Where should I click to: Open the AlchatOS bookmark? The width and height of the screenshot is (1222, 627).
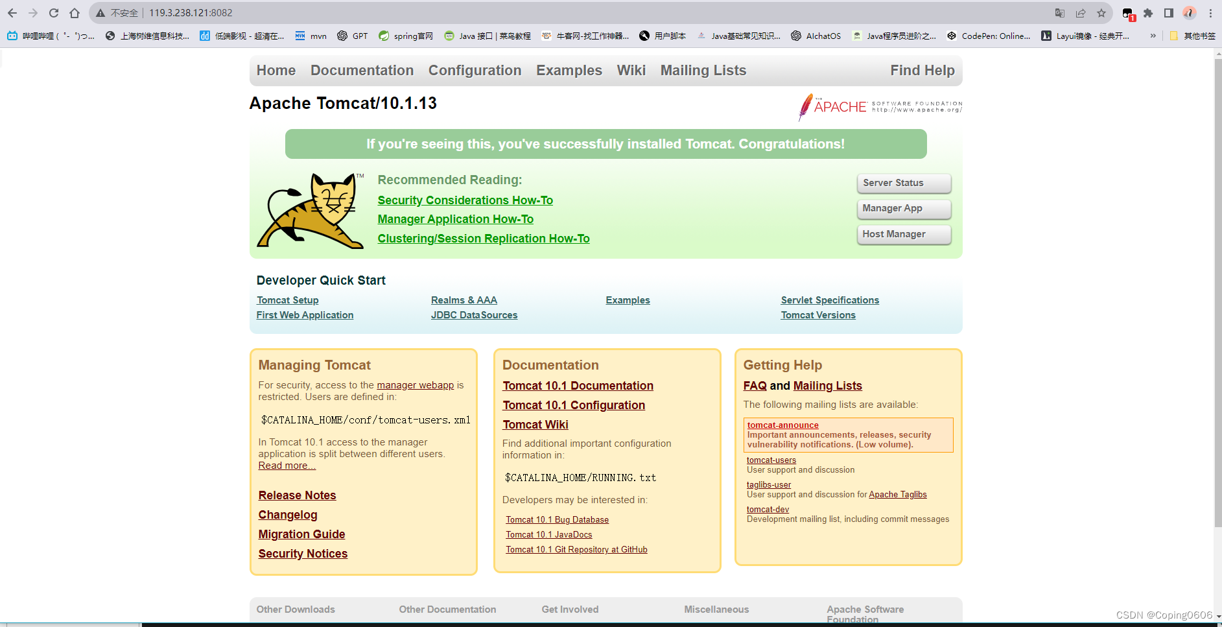(816, 36)
